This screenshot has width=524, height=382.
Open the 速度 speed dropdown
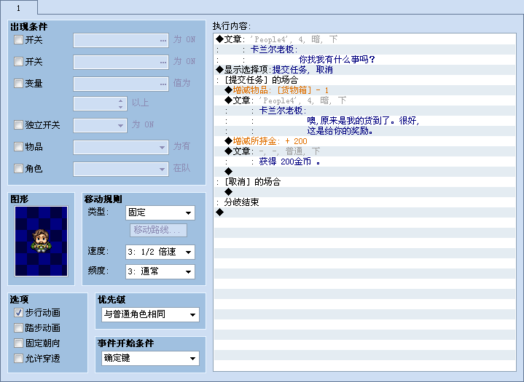coord(160,252)
